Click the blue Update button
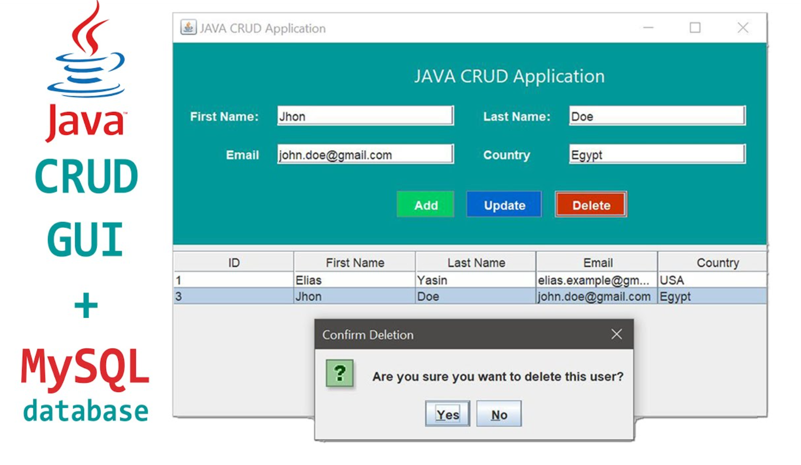This screenshot has width=801, height=465. coord(504,205)
